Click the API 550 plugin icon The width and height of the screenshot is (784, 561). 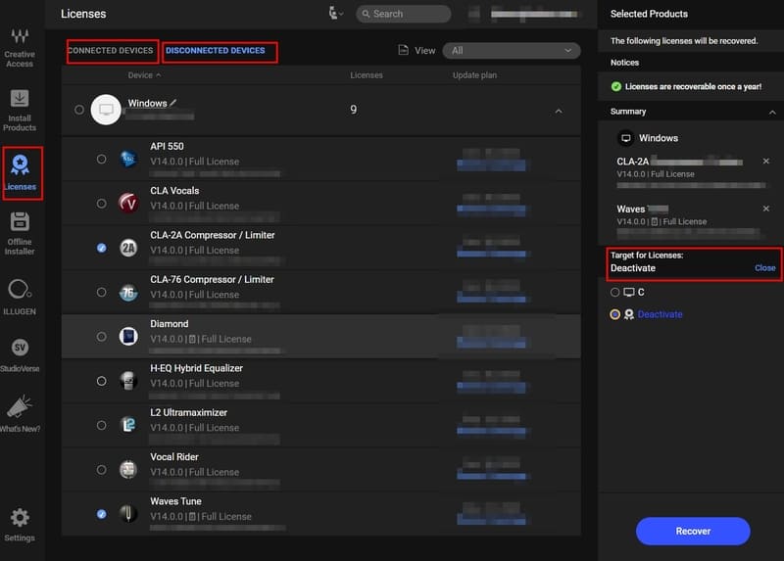[x=128, y=159]
